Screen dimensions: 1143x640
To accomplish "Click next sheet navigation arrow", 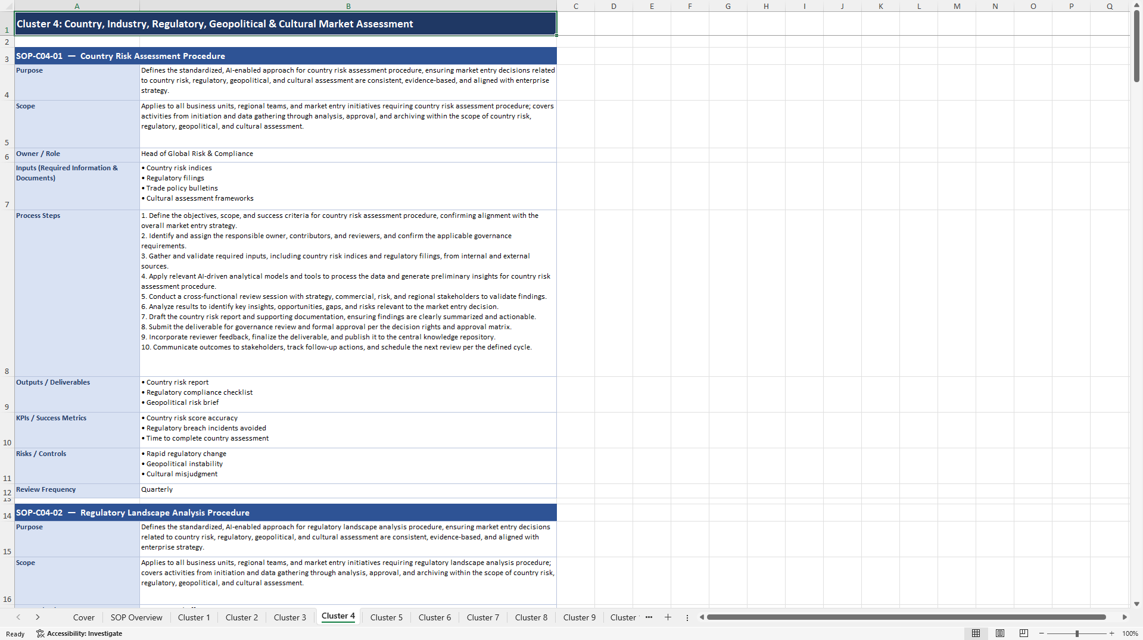I will [38, 617].
